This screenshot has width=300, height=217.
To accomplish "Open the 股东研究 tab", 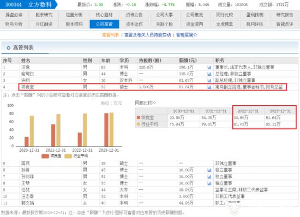I will tap(44, 15).
